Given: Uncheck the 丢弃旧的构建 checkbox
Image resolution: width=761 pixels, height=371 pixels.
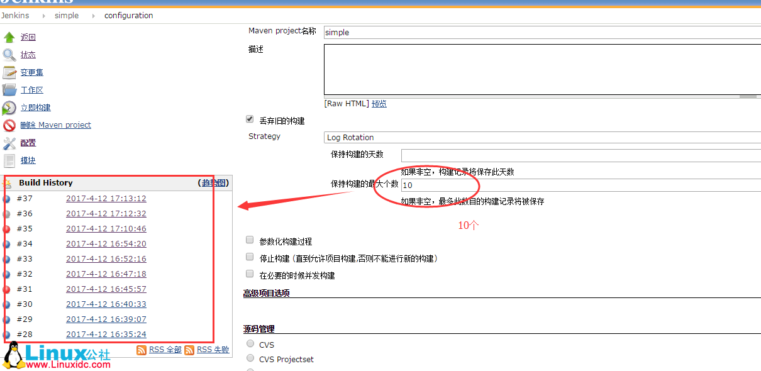Looking at the screenshot, I should pos(249,118).
